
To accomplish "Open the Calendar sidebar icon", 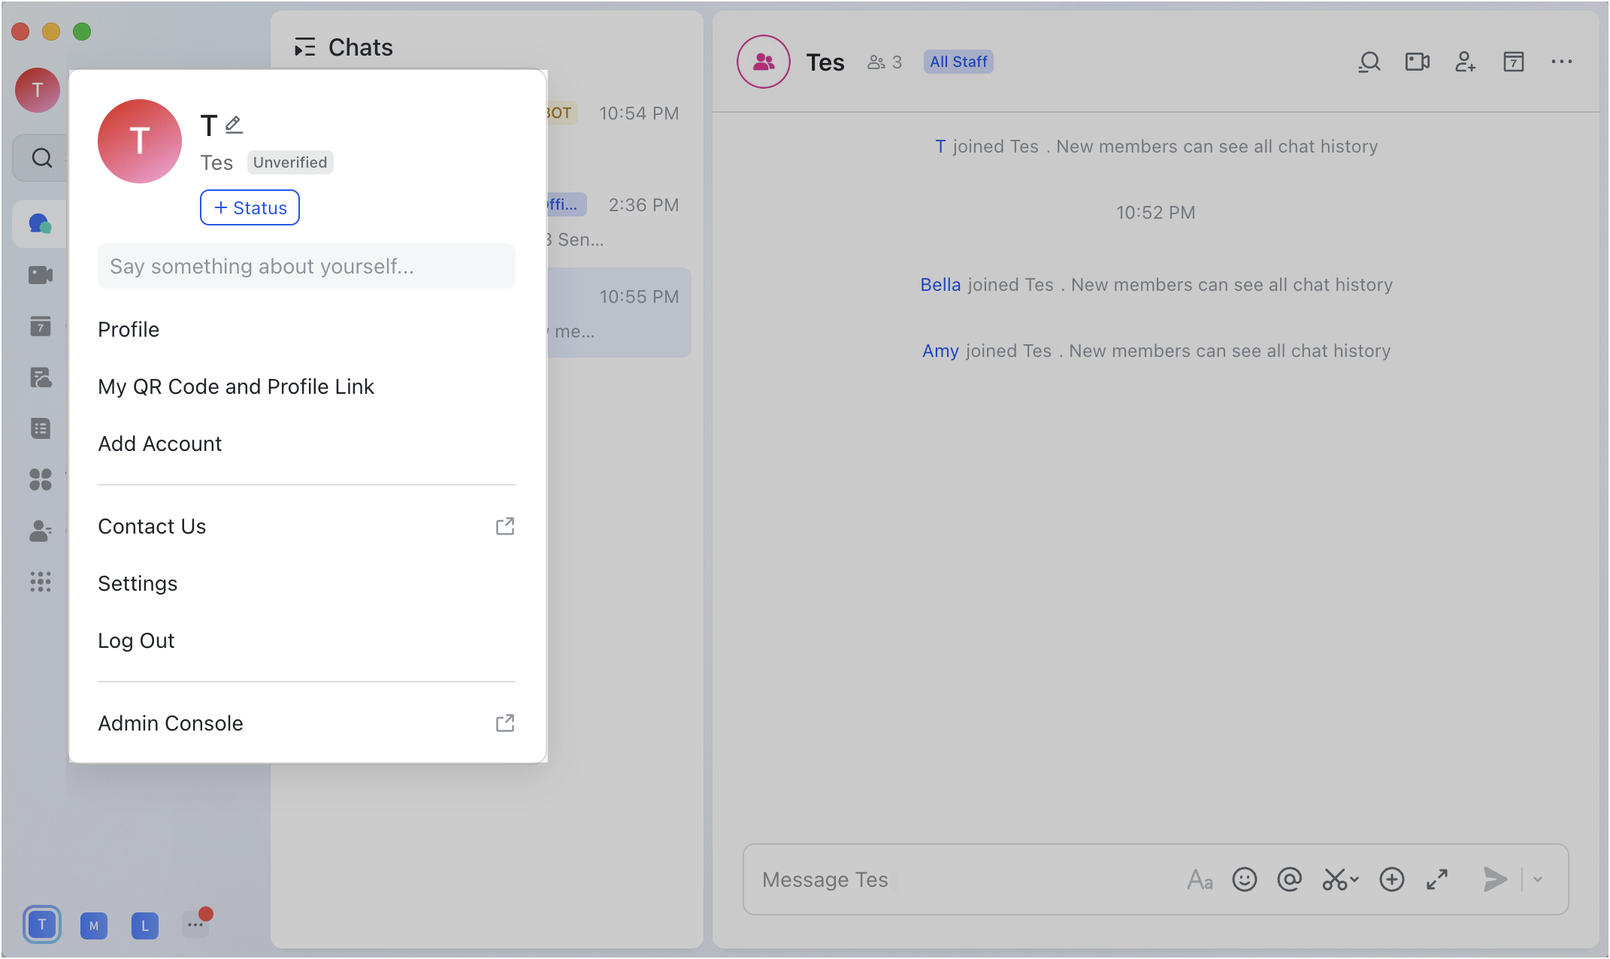I will click(41, 325).
